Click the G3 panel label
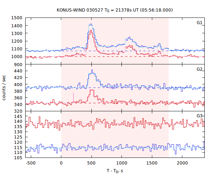 point(199,116)
